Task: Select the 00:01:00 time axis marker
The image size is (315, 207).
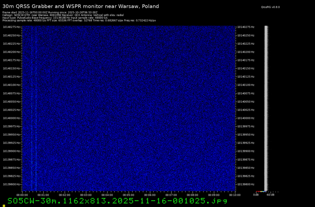Action: (43, 194)
